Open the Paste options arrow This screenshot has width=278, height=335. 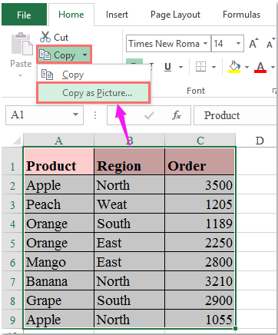pyautogui.click(x=21, y=75)
